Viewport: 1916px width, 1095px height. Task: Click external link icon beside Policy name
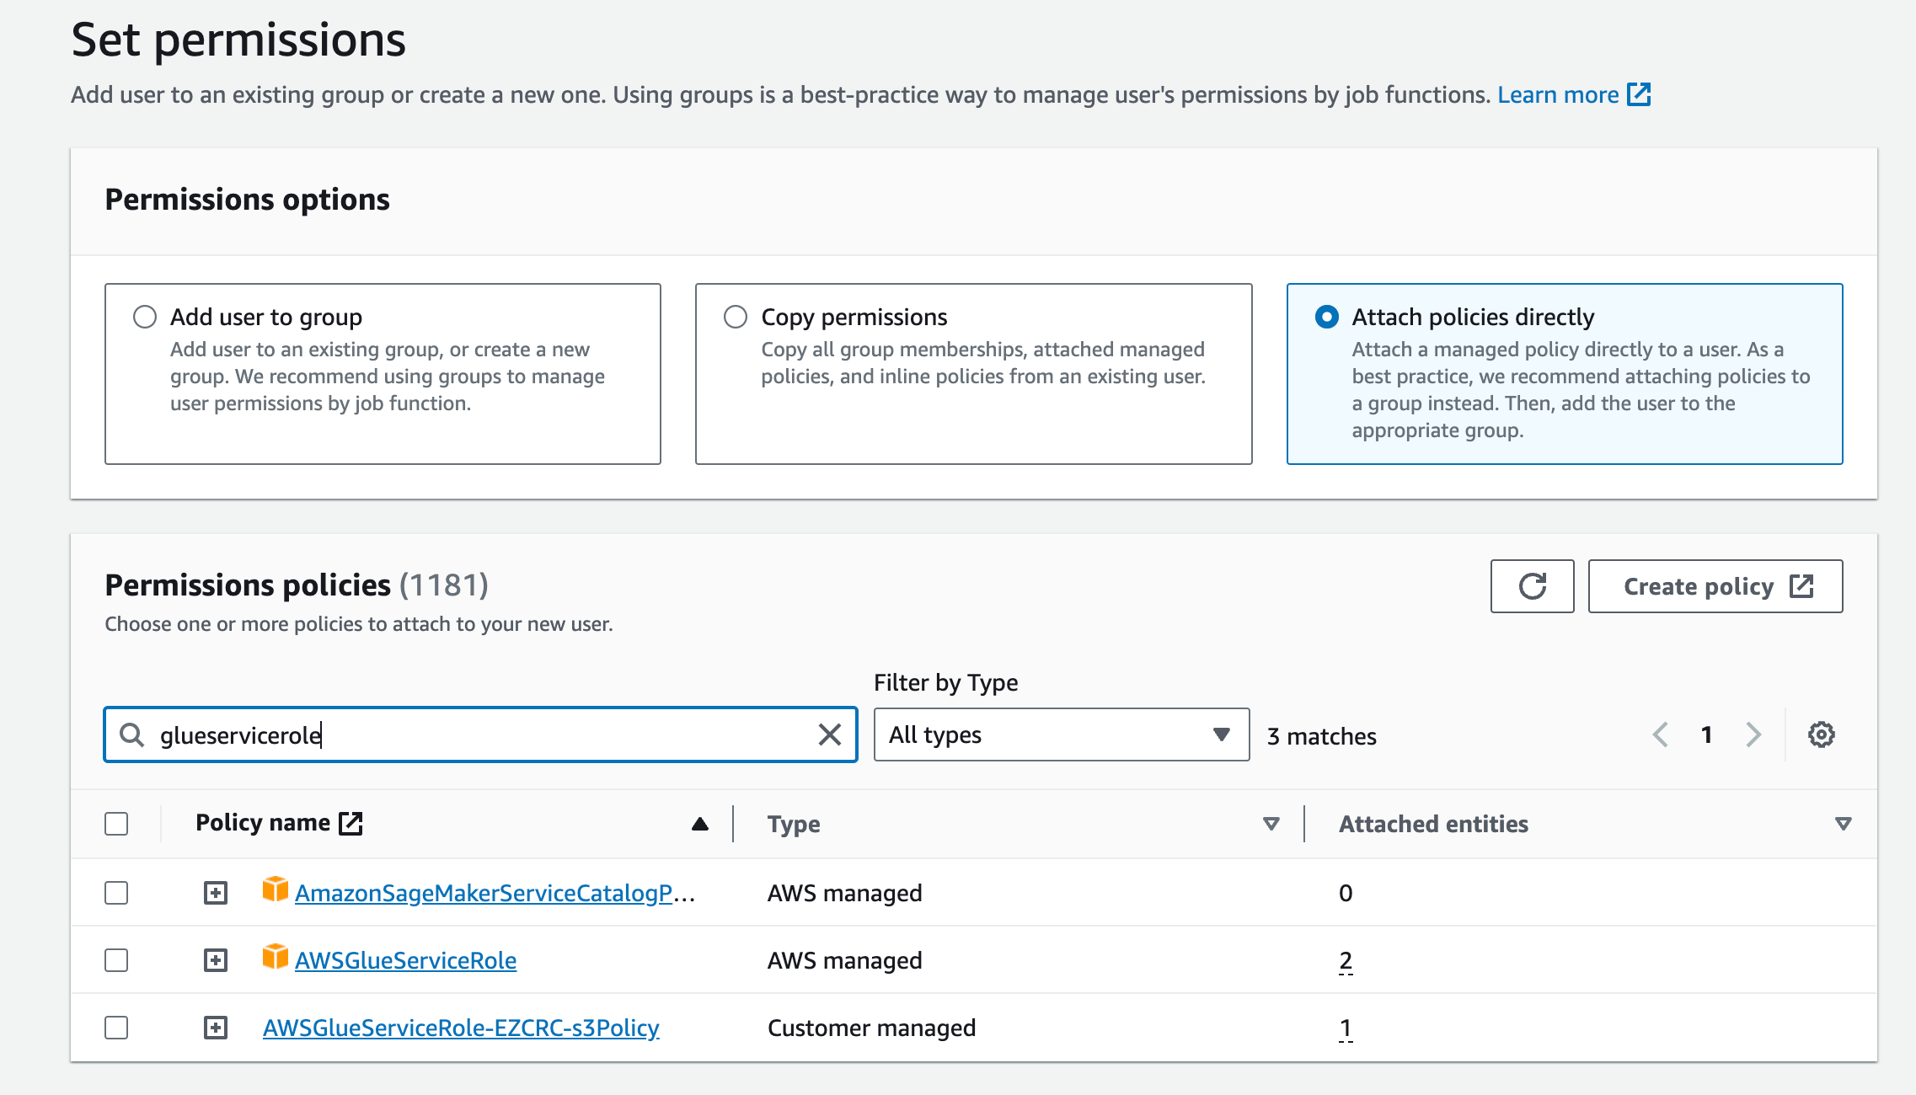point(351,823)
